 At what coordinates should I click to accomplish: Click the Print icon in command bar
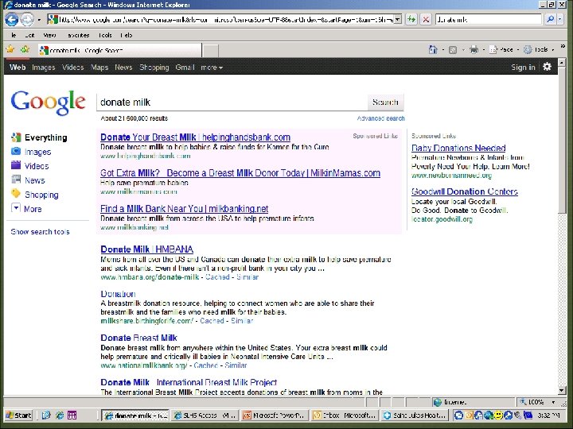(474, 49)
